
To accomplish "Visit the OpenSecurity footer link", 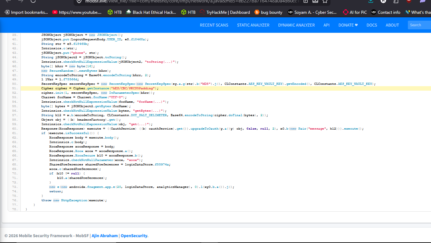I will (134, 236).
